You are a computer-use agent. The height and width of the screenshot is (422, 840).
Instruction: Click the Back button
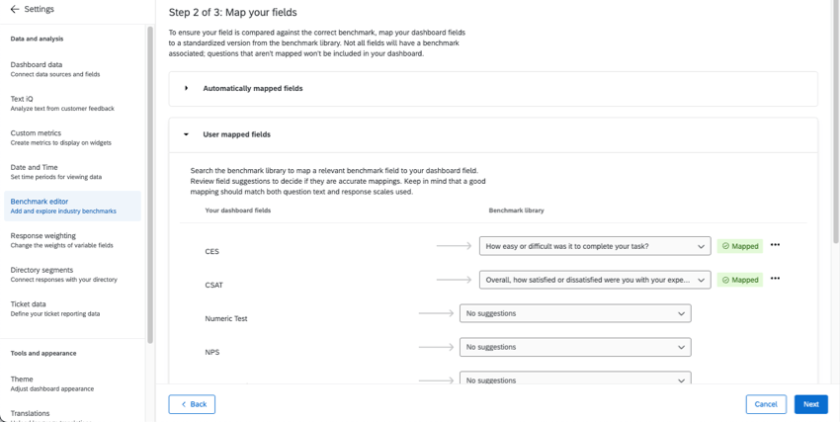point(192,404)
